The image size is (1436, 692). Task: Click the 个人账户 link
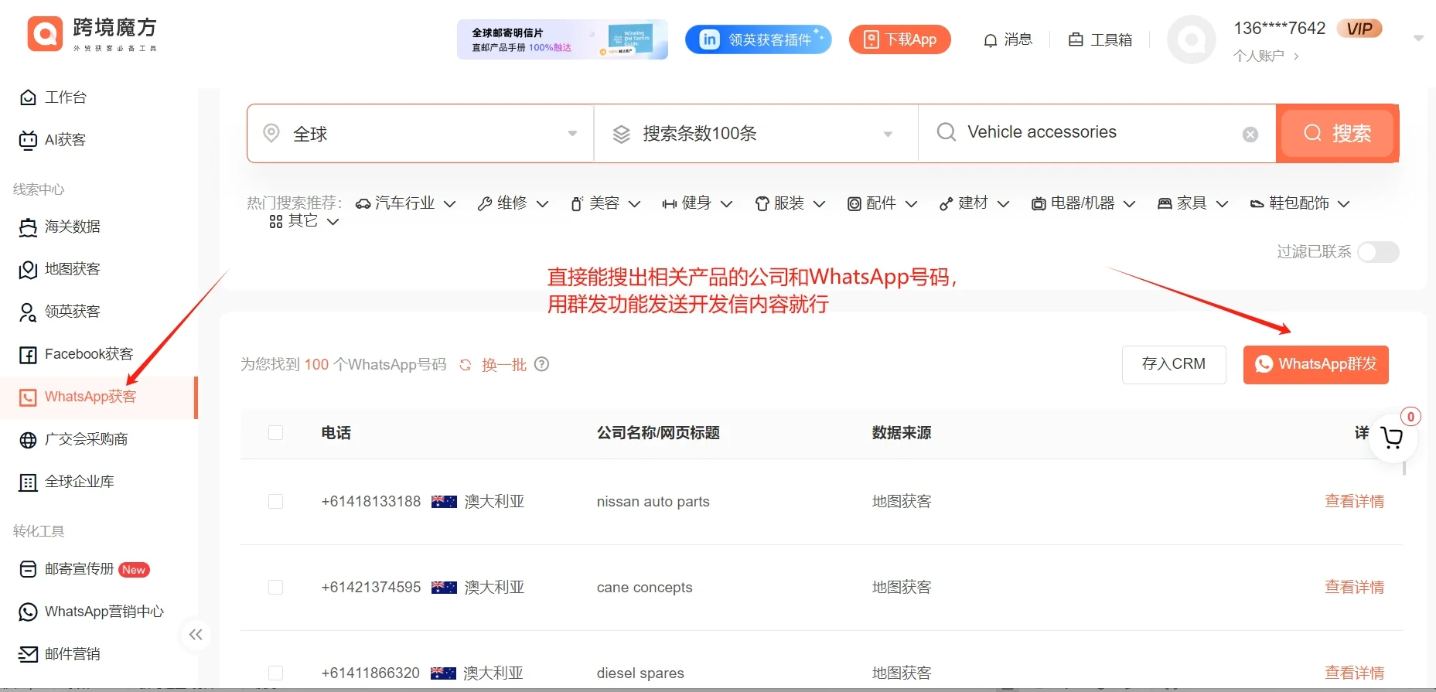coord(1266,56)
